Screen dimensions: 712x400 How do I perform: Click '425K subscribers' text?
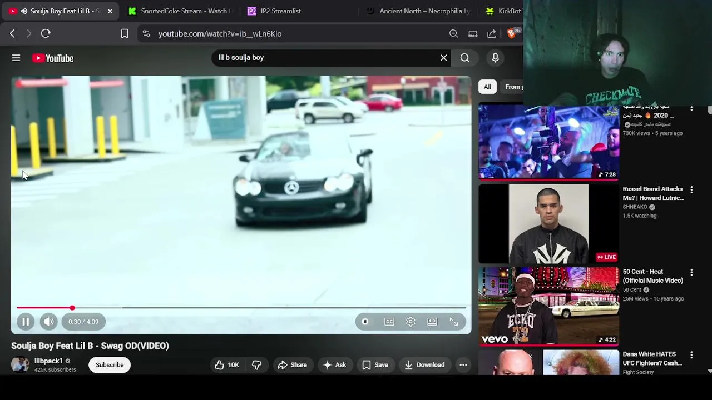pos(55,369)
